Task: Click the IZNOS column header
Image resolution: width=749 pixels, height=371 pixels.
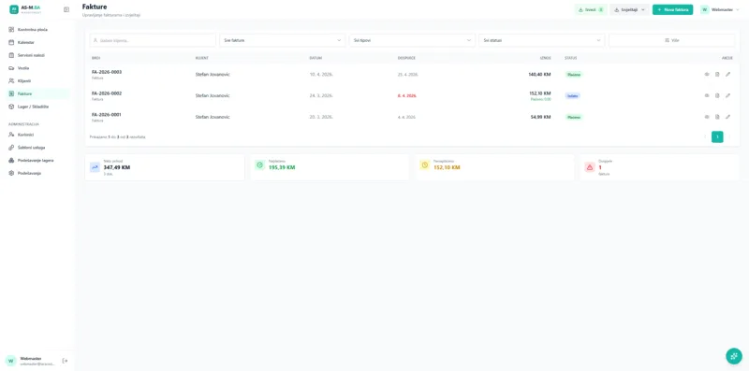Action: pos(546,58)
